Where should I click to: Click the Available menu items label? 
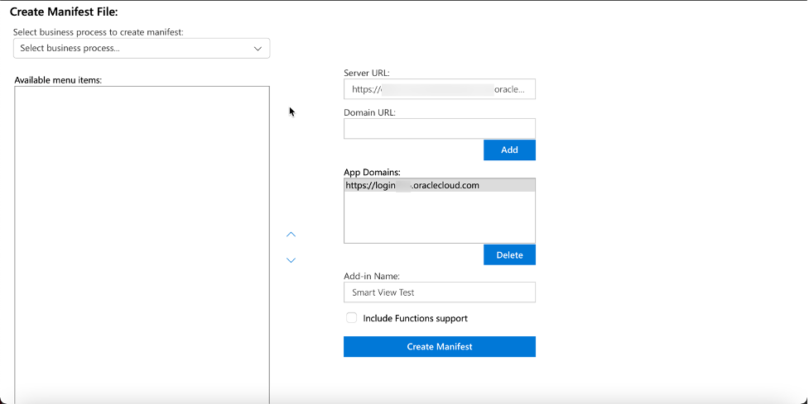(58, 80)
